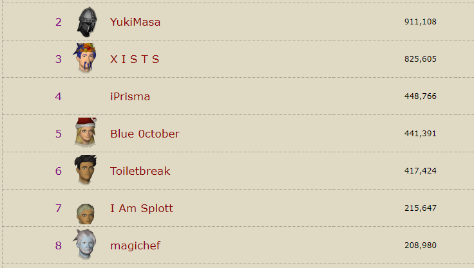Click magichef's pale horned avatar

84,245
